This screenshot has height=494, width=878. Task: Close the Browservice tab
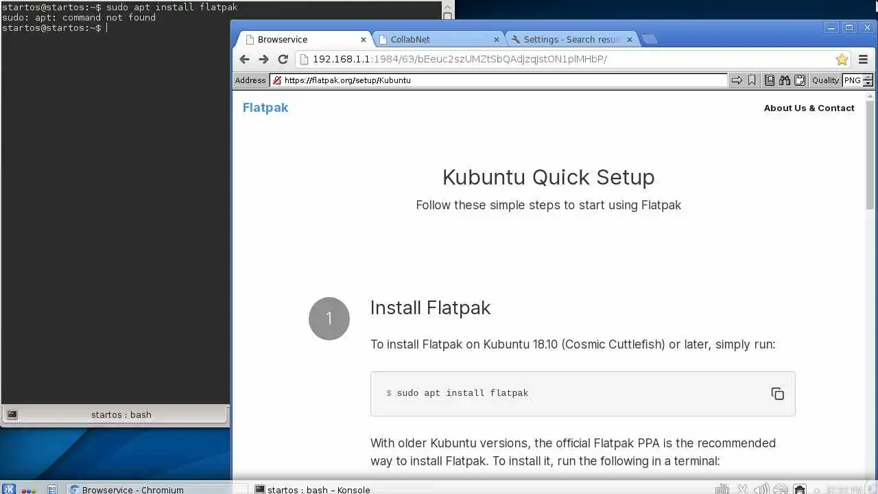pyautogui.click(x=363, y=40)
